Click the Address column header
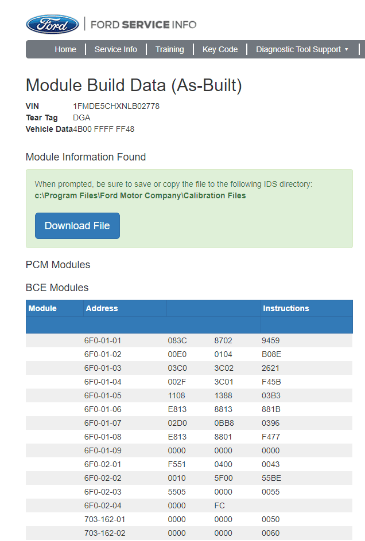Screen dimensions: 365x541 click(x=102, y=308)
